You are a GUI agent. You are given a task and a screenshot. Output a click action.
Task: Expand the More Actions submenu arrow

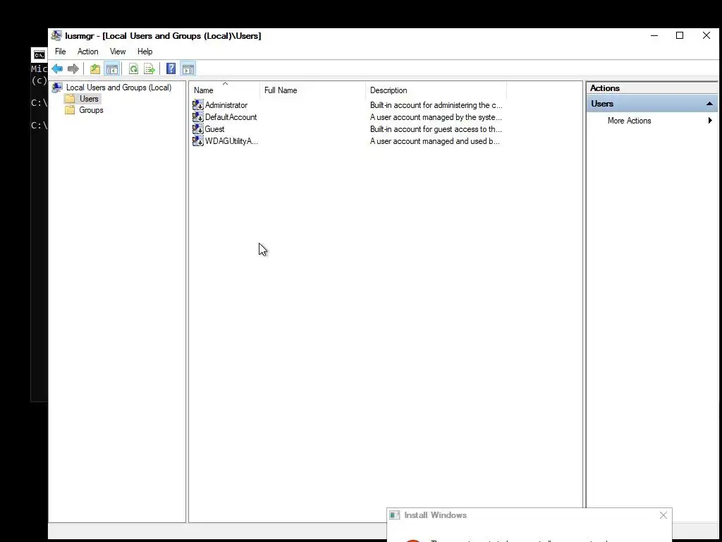point(710,121)
